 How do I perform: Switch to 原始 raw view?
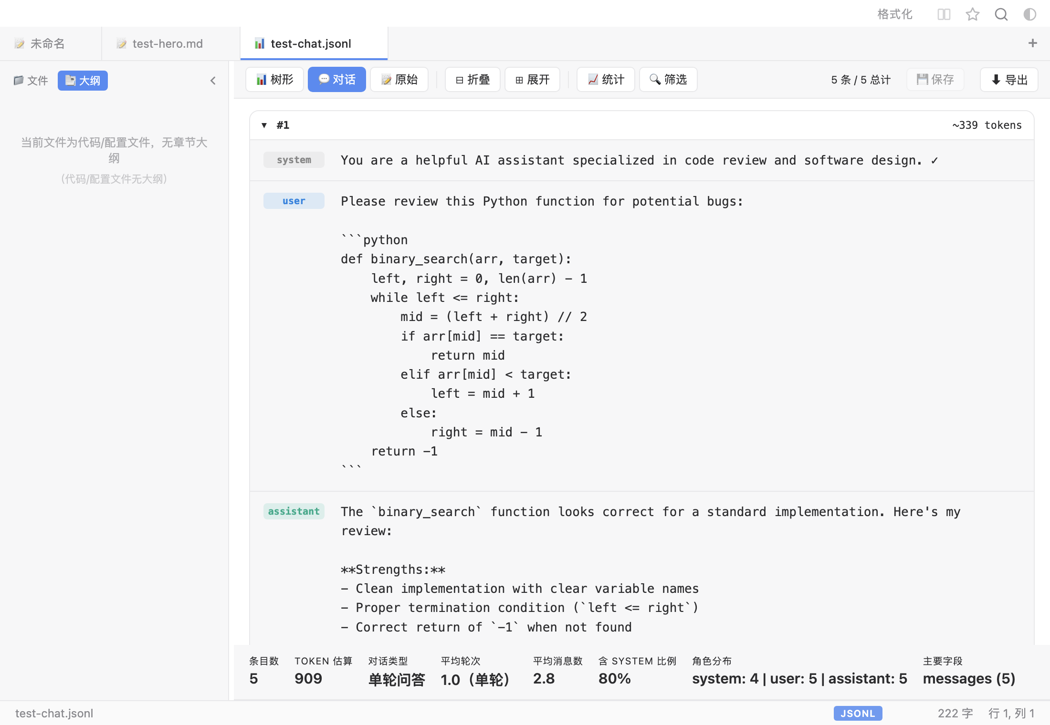point(399,80)
